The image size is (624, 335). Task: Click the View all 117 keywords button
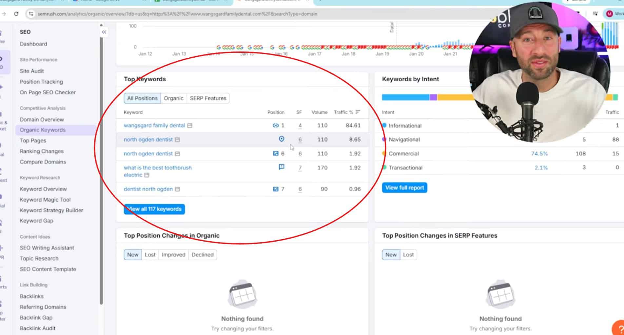point(154,209)
